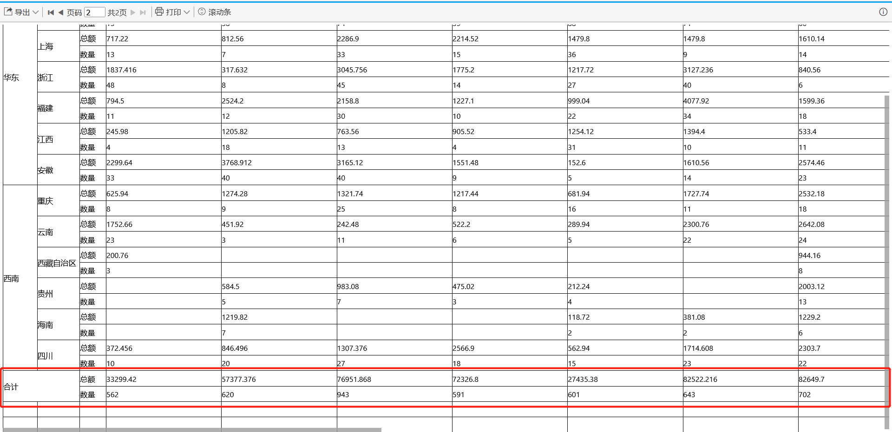
Task: Open the info icon at toolbar right
Action: pos(883,12)
